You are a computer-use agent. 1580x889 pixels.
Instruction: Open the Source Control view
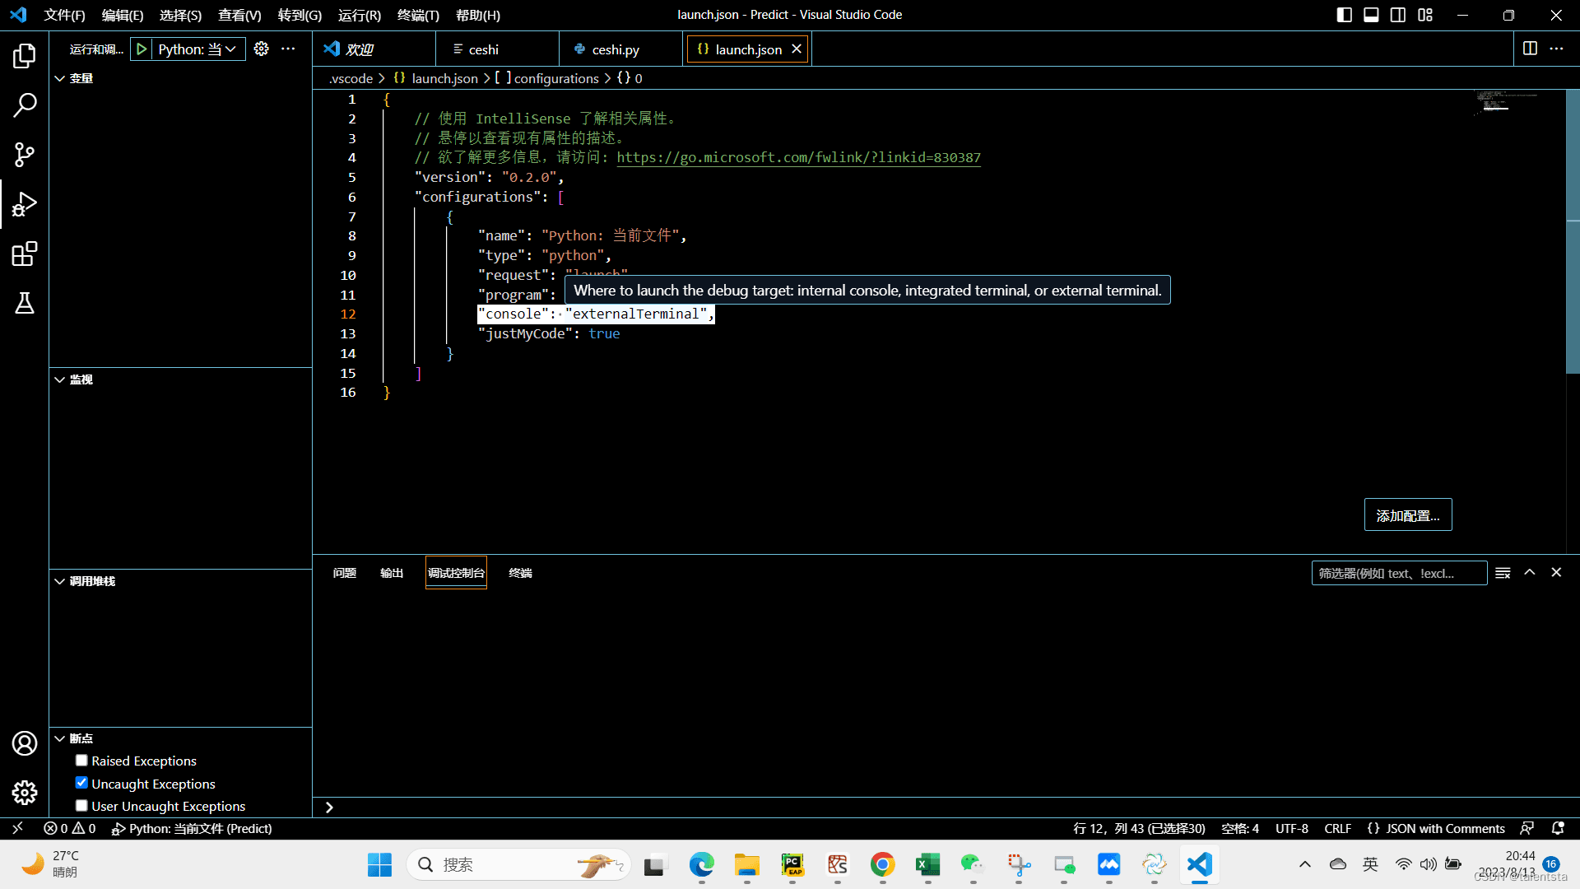25,155
